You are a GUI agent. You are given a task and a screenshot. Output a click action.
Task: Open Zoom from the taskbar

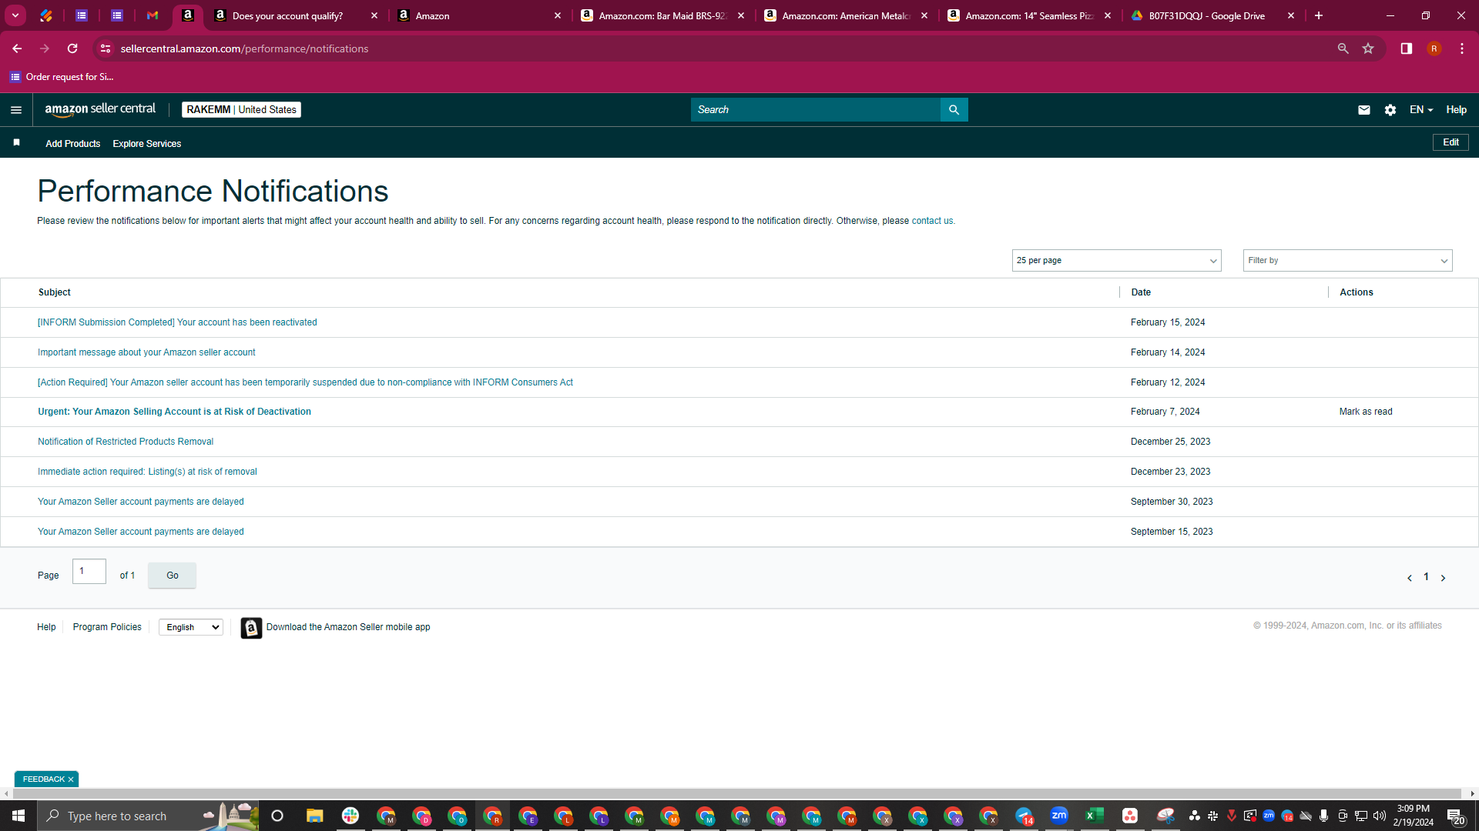(x=1059, y=816)
